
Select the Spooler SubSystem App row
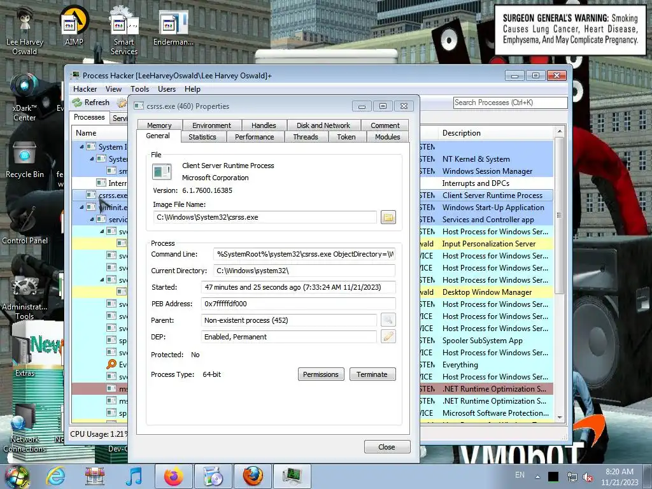click(x=487, y=340)
